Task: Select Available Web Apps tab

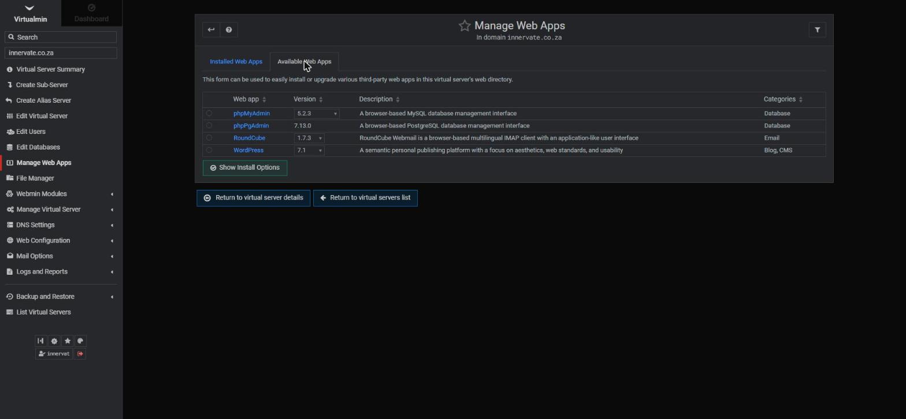Action: (305, 62)
